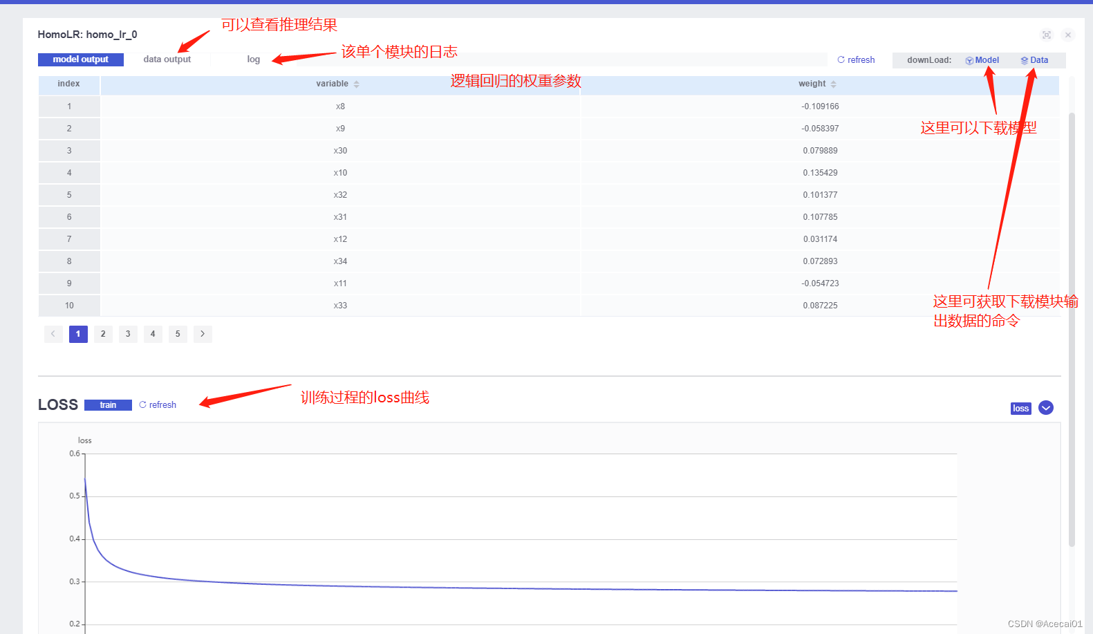Go to page 4 of weights

tap(153, 334)
